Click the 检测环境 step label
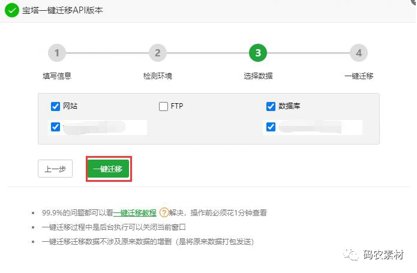The height and width of the screenshot is (273, 417). (157, 76)
